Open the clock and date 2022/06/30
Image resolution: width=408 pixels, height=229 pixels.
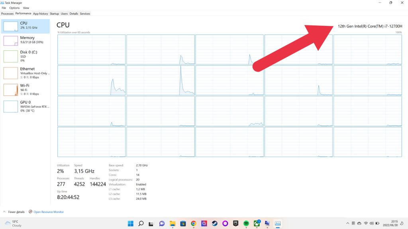pos(390,223)
